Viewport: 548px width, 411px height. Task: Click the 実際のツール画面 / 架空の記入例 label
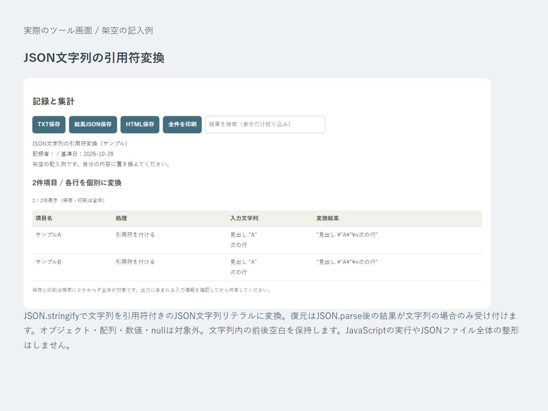88,31
